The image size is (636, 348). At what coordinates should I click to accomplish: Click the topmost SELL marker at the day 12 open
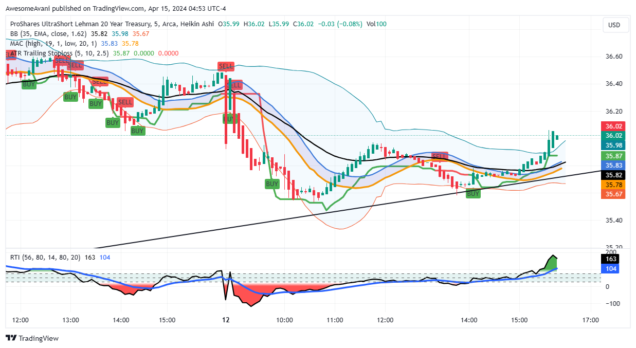coord(226,66)
